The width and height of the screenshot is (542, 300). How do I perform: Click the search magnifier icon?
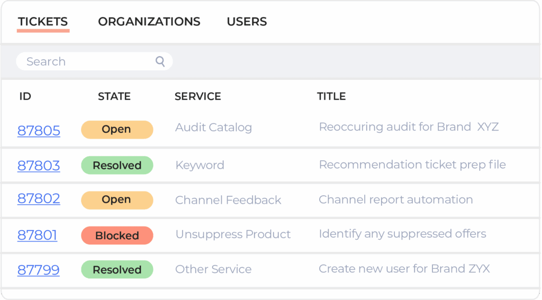pos(160,61)
